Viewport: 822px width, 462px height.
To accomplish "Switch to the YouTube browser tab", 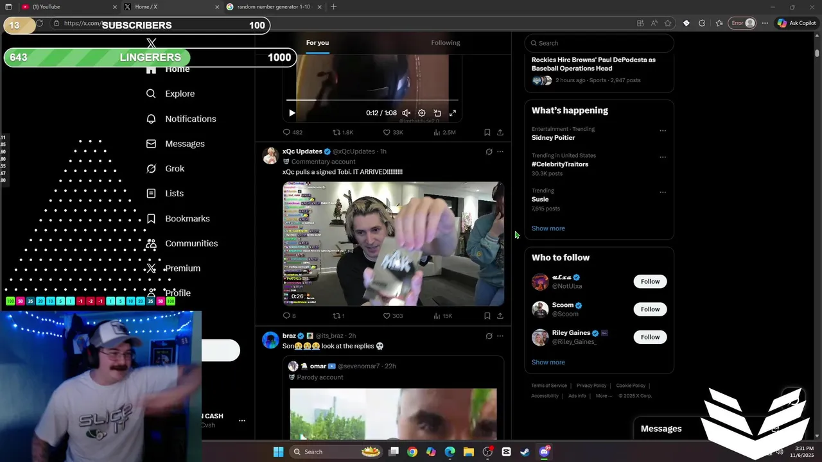I will [x=68, y=7].
